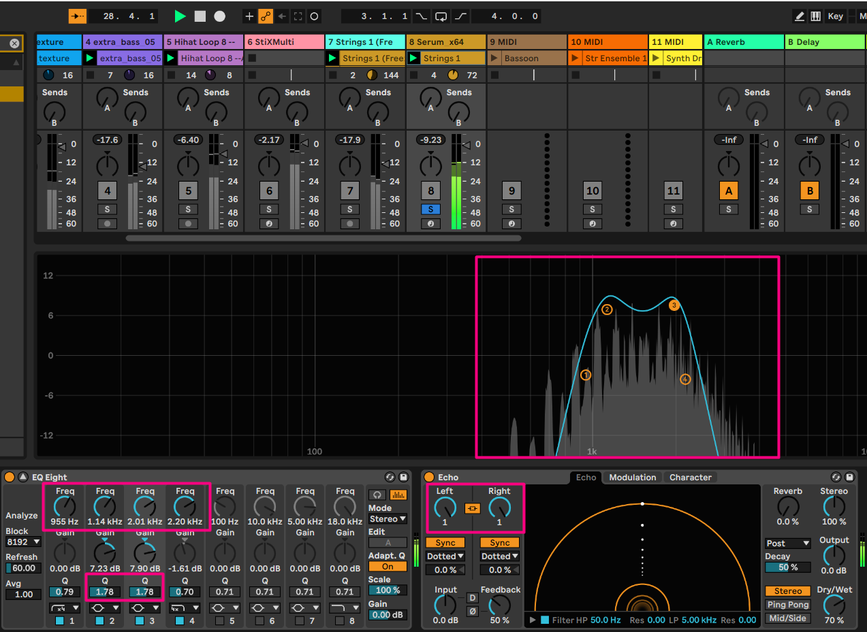Disable EQ filter 3 activator
The image size is (867, 632).
click(139, 621)
